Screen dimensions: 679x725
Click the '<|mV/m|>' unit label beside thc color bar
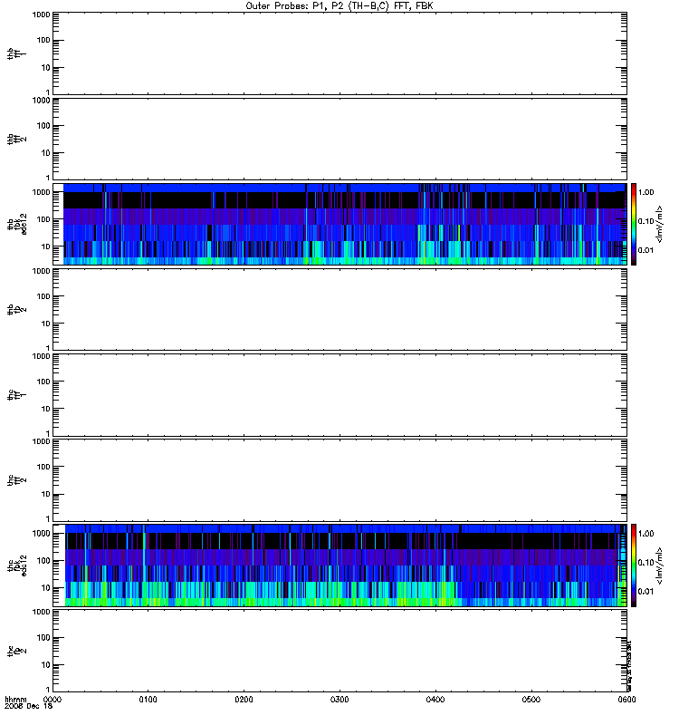[660, 565]
